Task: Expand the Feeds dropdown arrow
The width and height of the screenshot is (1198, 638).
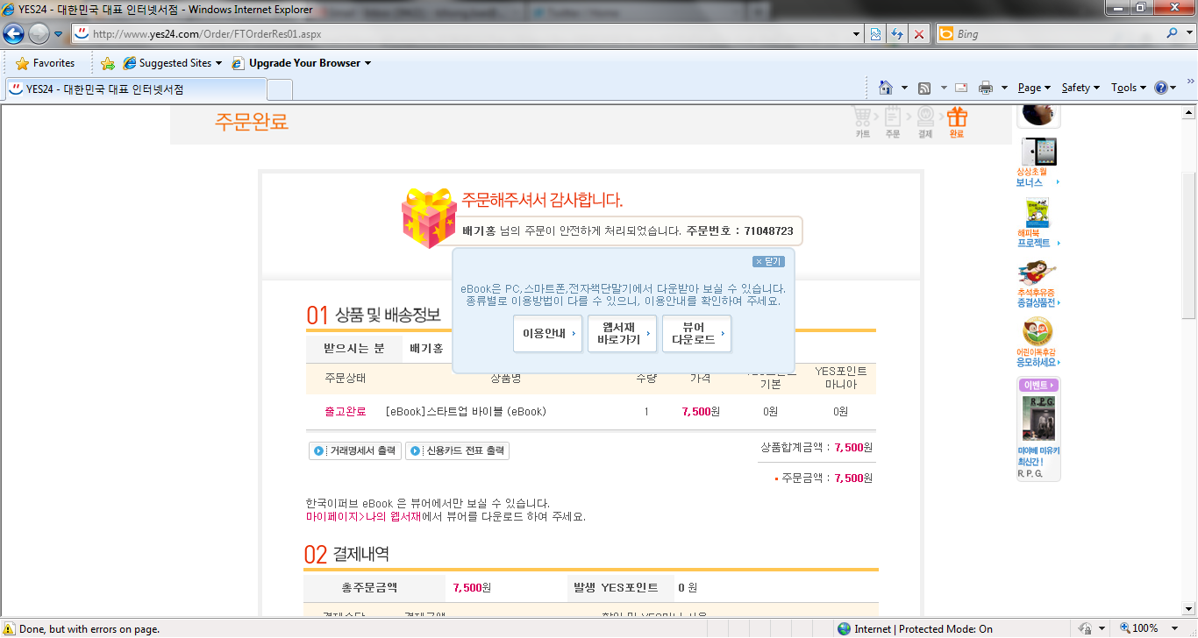Action: click(x=944, y=88)
